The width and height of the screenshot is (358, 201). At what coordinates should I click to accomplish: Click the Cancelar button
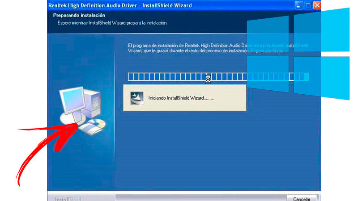(x=301, y=198)
